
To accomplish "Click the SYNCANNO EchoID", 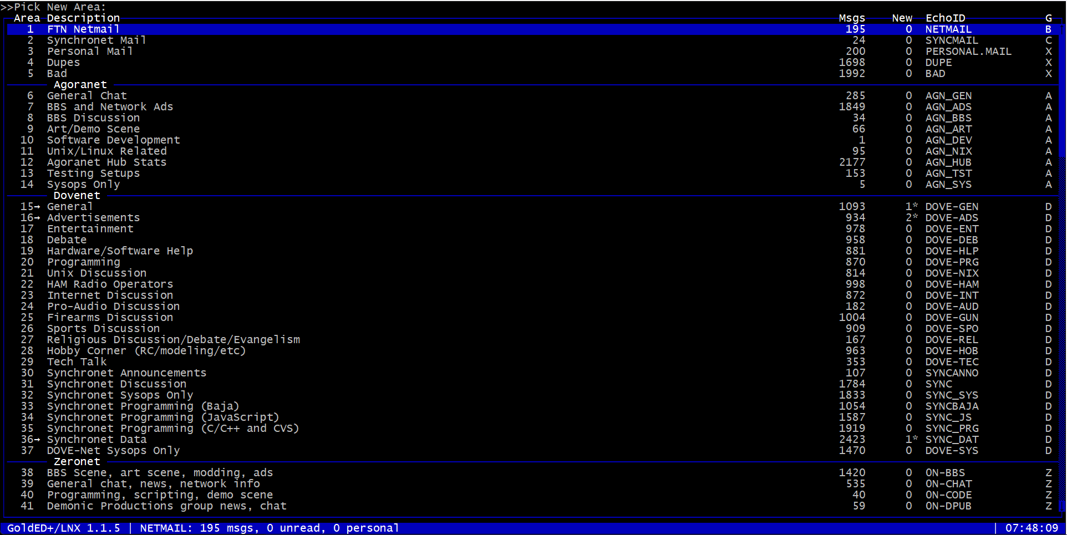I will (x=952, y=373).
